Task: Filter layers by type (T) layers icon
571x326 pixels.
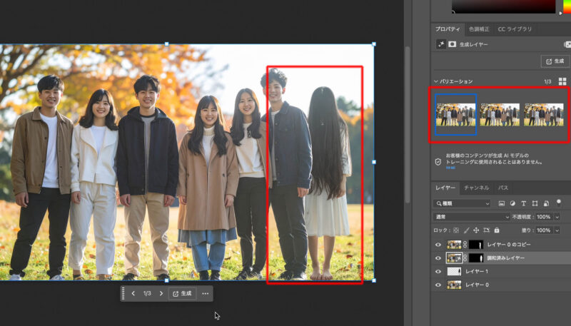Action: [x=524, y=203]
